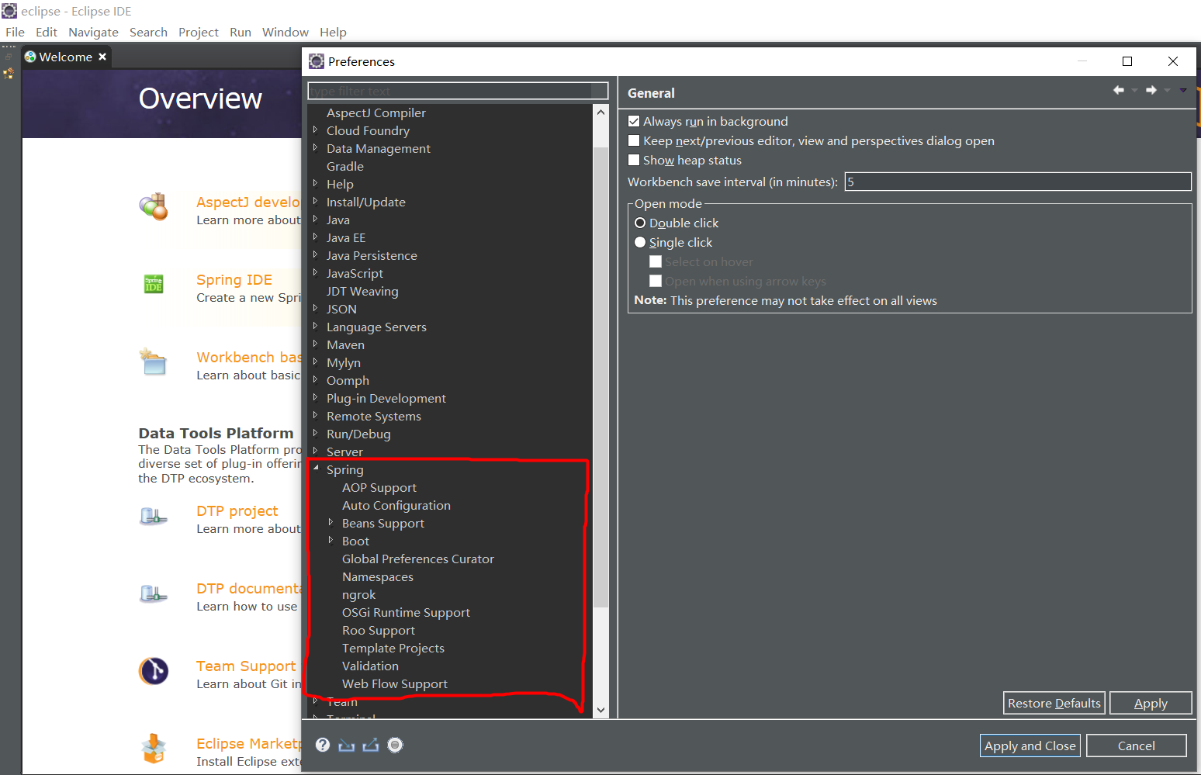Navigate back using the left arrow icon

click(x=1118, y=90)
